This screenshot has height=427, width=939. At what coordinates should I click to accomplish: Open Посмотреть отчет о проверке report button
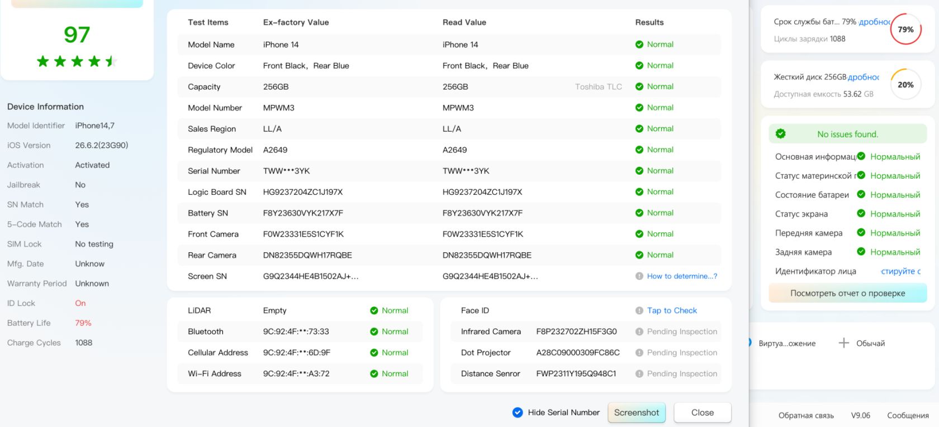pyautogui.click(x=847, y=293)
